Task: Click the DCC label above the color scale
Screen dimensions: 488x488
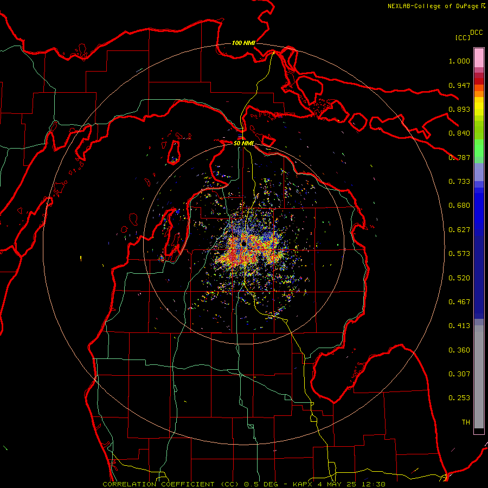Action: [476, 33]
